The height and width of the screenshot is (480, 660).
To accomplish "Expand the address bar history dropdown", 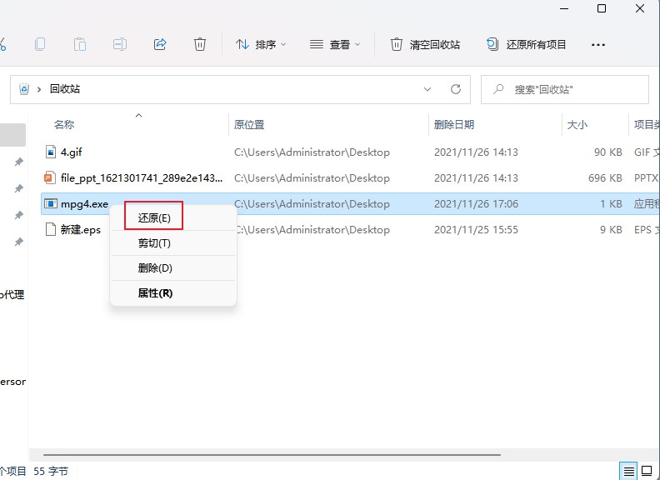I will (x=427, y=89).
